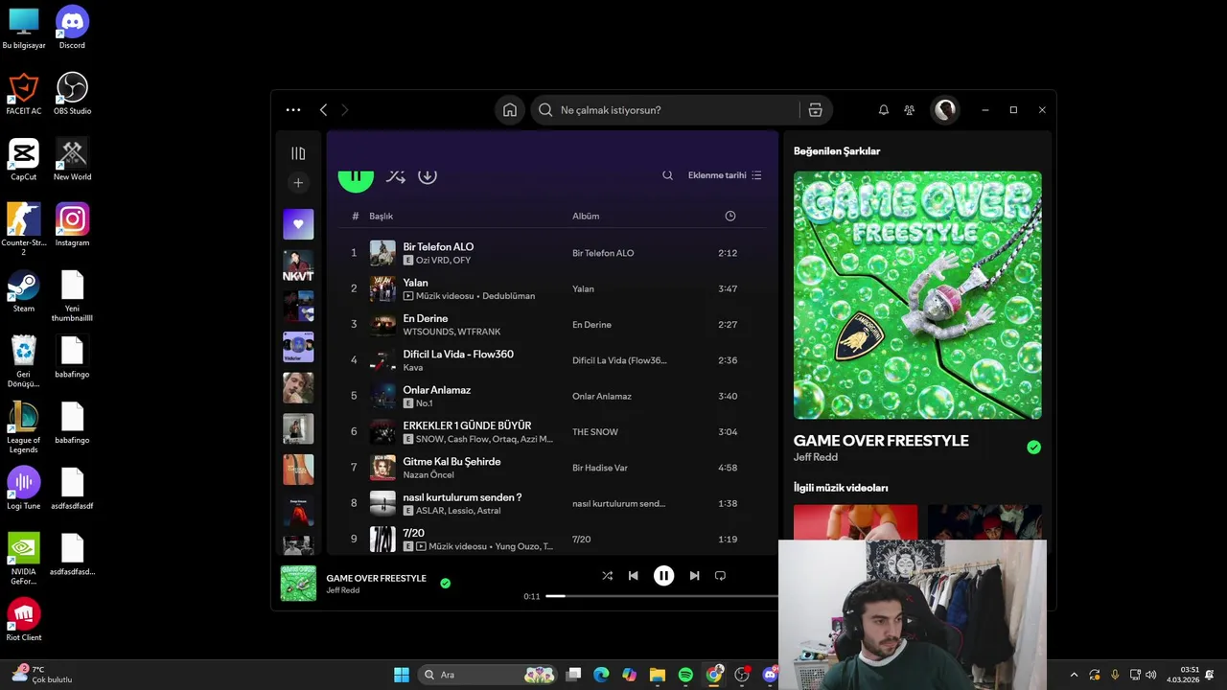
Task: Toggle repeat mode
Action: (720, 576)
